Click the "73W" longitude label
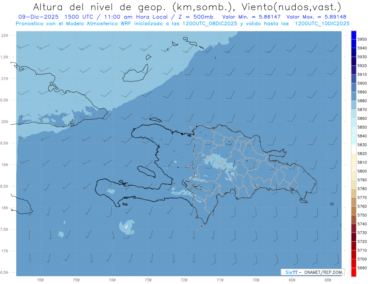The width and height of the screenshot is (368, 284). click(x=148, y=280)
